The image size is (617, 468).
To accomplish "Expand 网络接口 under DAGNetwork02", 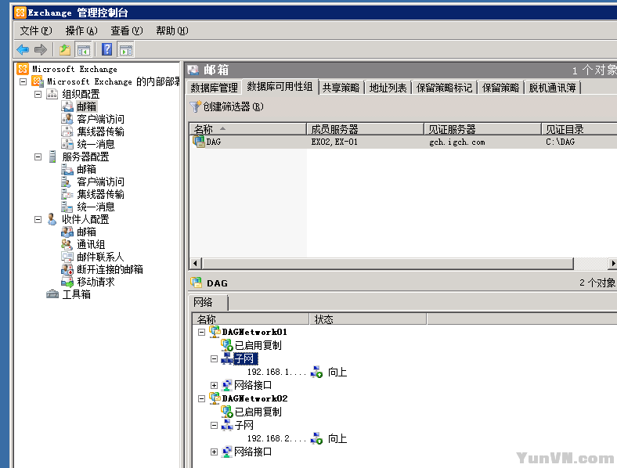I will (x=214, y=452).
